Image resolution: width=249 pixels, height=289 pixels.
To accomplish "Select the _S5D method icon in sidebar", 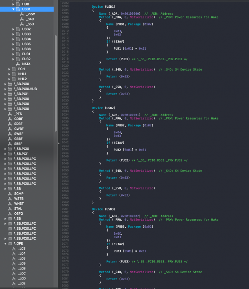I will pyautogui.click(x=22, y=24).
